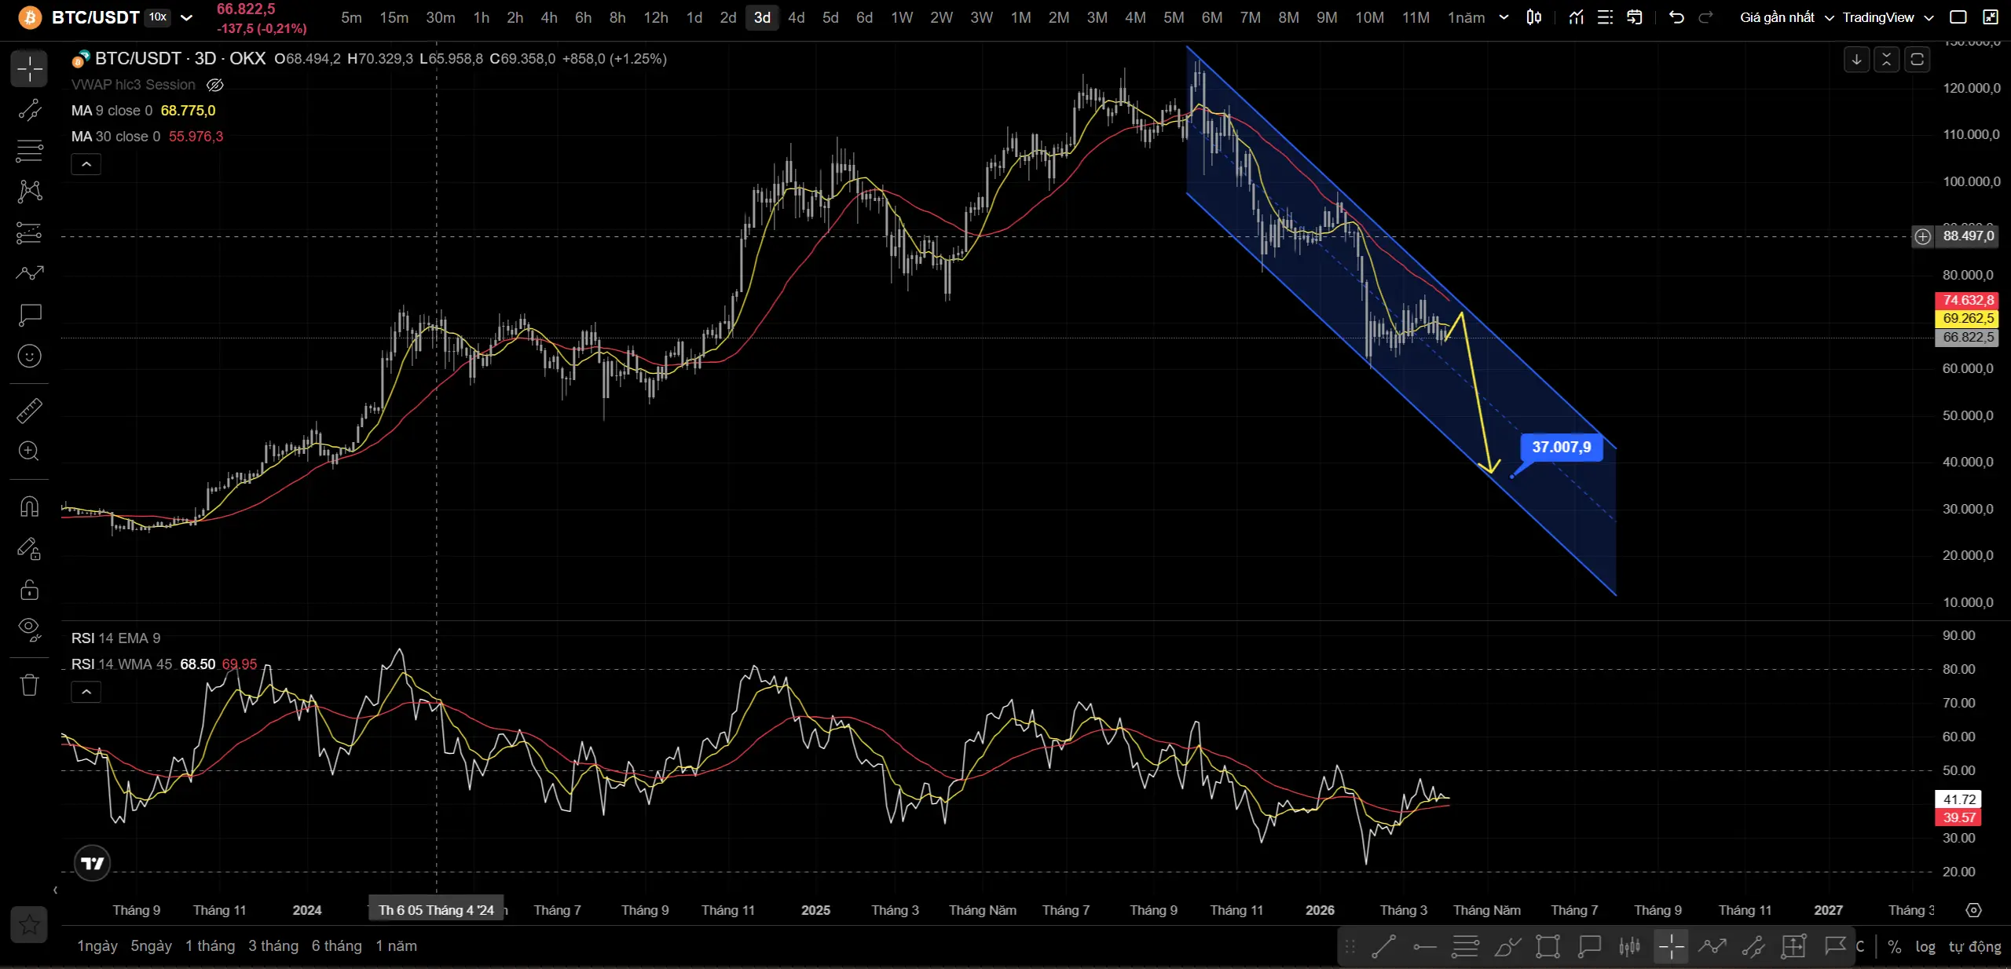
Task: Switch to the 1W timeframe
Action: tap(901, 17)
